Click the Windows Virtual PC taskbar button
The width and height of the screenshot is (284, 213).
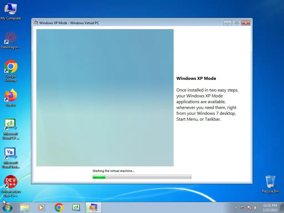(93, 207)
